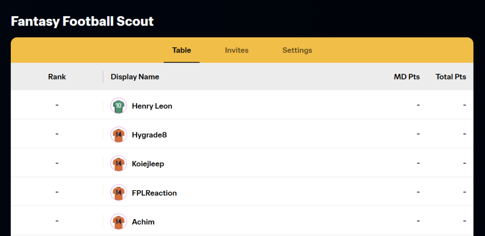The height and width of the screenshot is (236, 485).
Task: Sort by the Display Name column header
Action: pos(135,77)
